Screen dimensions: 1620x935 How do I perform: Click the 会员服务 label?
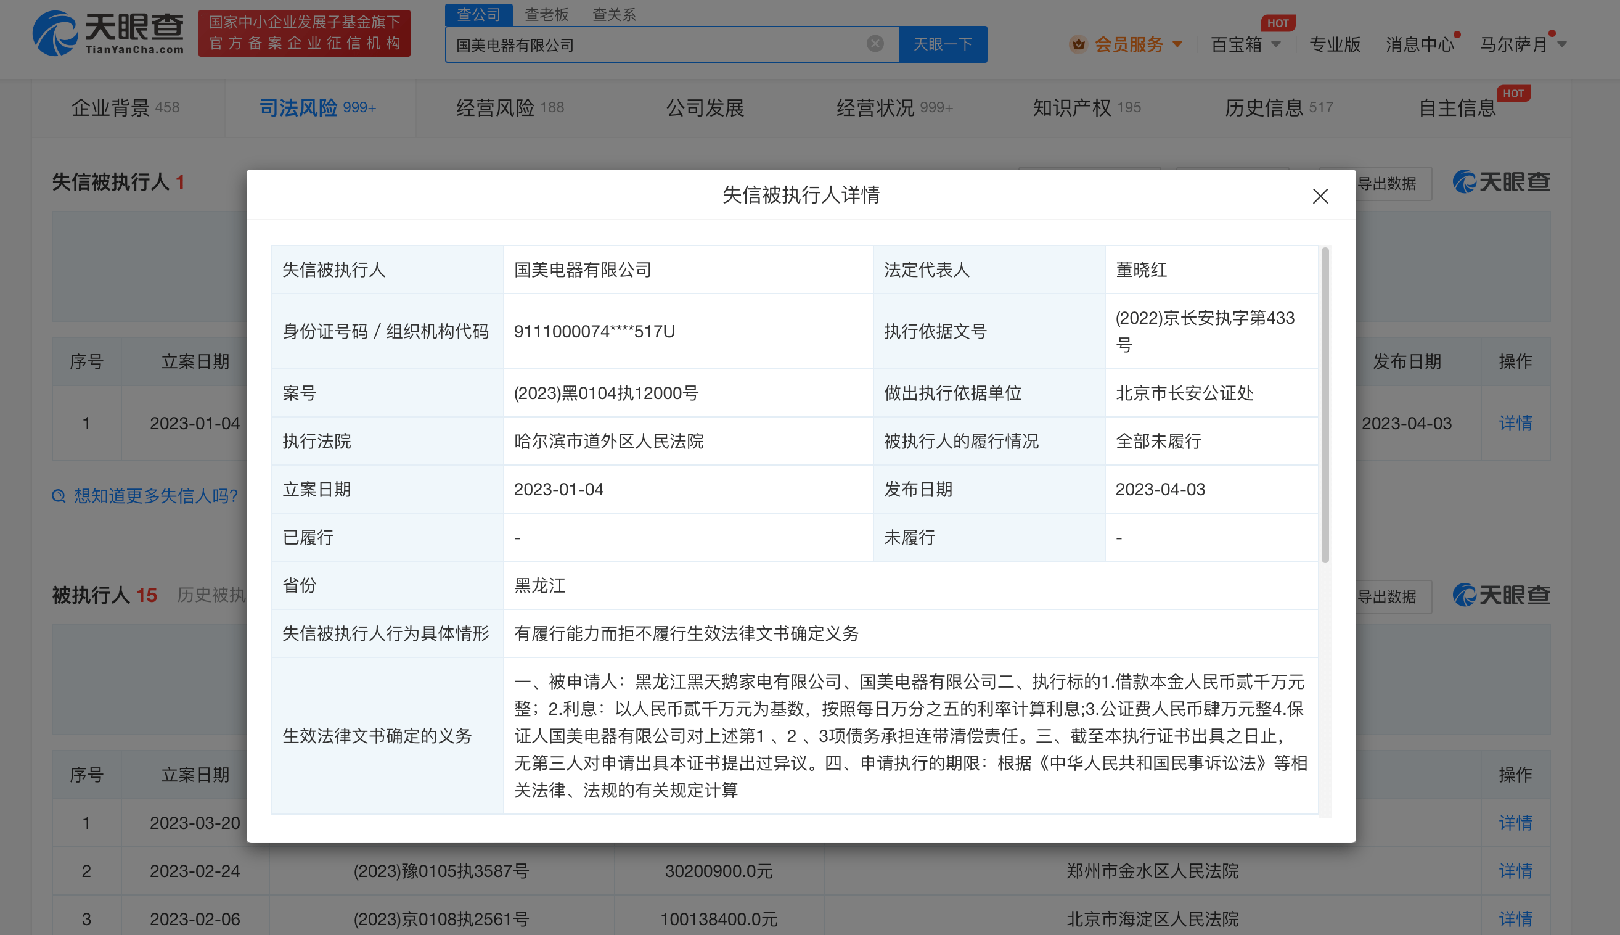[1129, 44]
